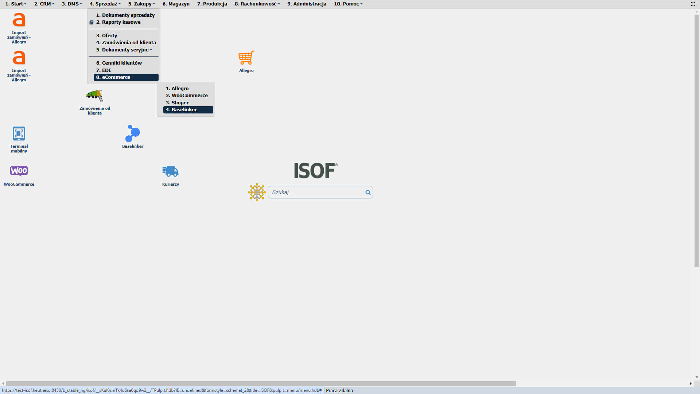700x394 pixels.
Task: Click the magnifier search icon
Action: point(368,193)
